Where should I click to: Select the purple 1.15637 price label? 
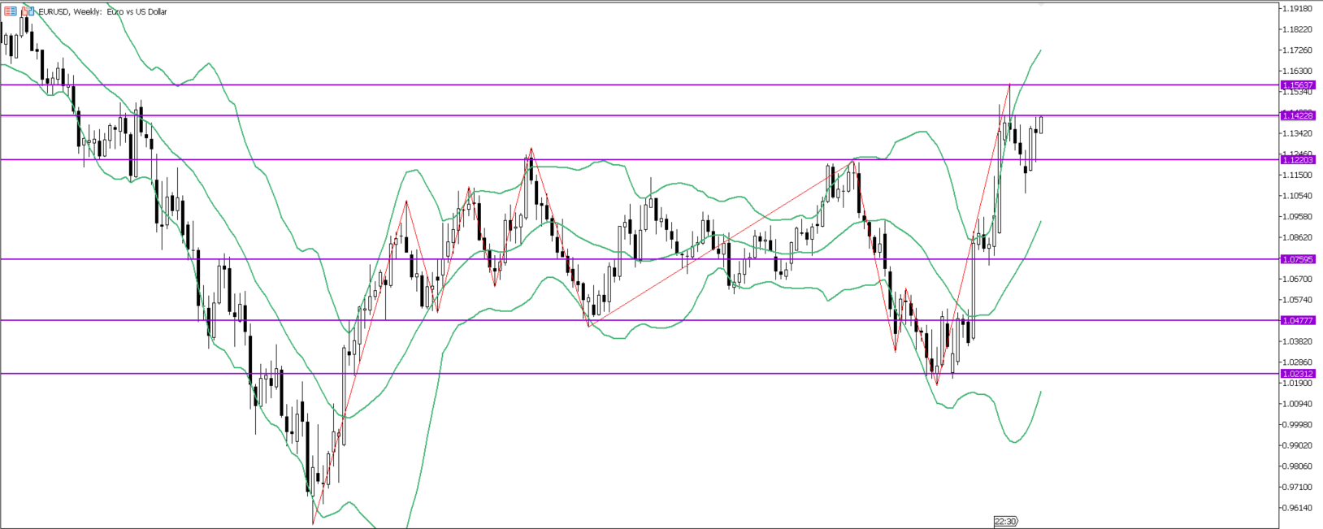[x=1297, y=85]
